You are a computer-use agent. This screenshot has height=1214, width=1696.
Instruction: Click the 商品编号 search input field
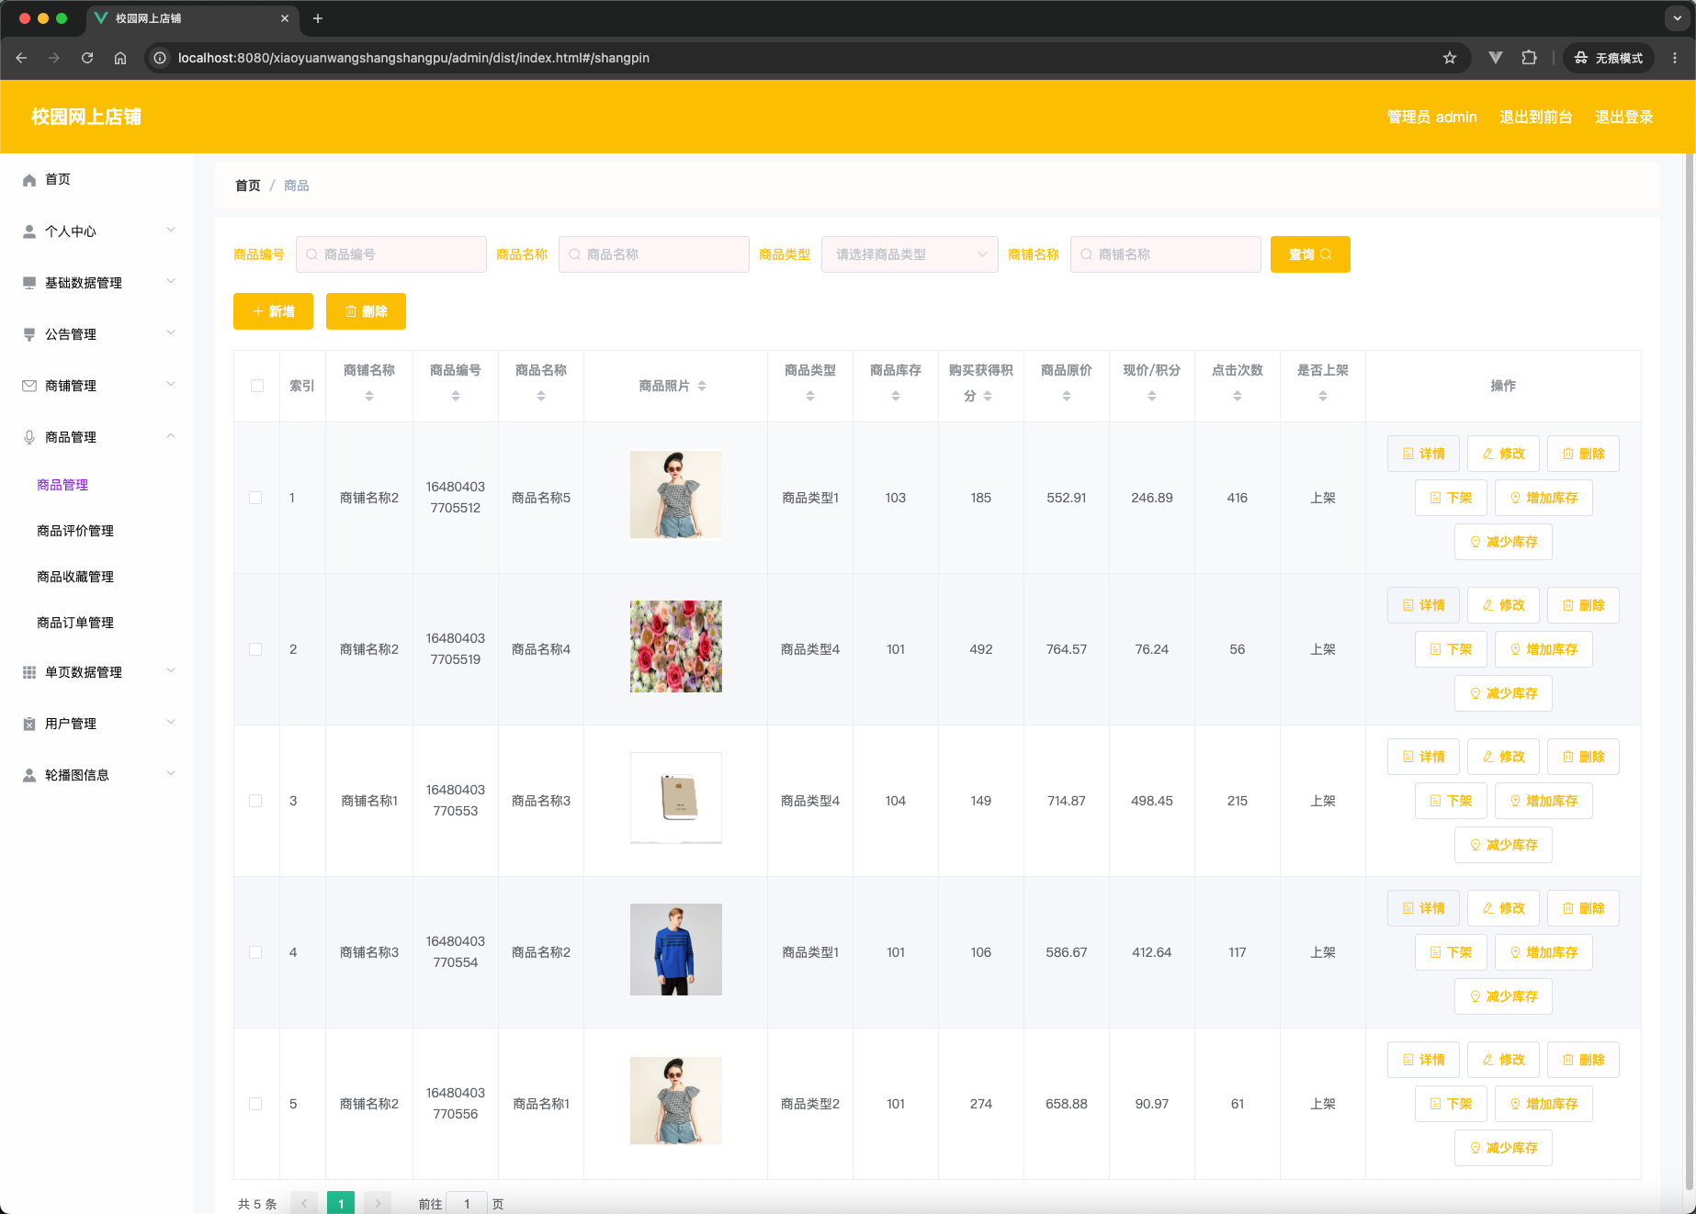click(391, 254)
